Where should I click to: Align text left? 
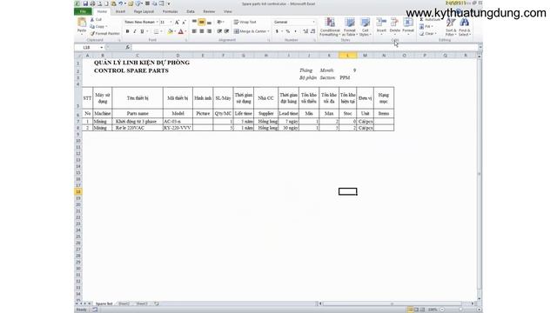(x=194, y=31)
